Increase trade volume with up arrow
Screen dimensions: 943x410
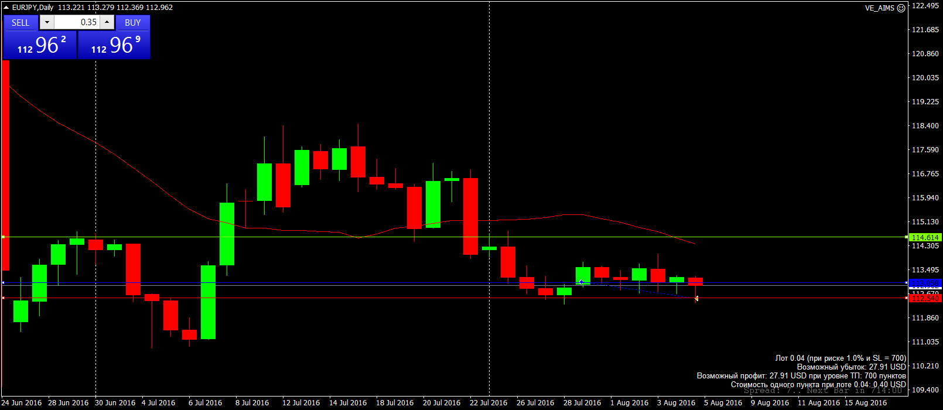point(107,22)
